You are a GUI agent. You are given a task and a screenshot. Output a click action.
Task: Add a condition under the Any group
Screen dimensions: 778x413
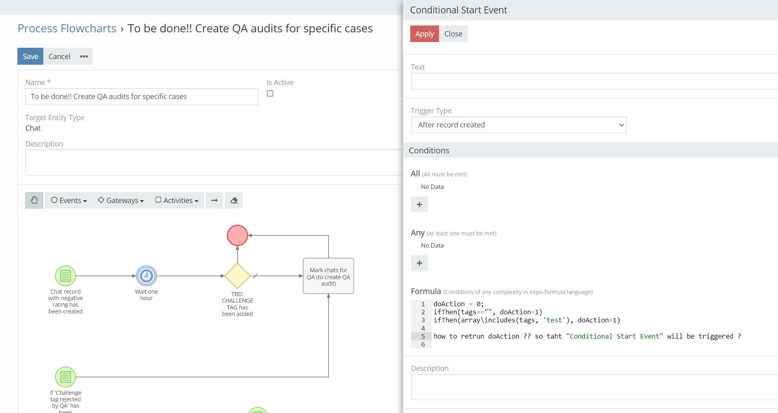pos(419,263)
